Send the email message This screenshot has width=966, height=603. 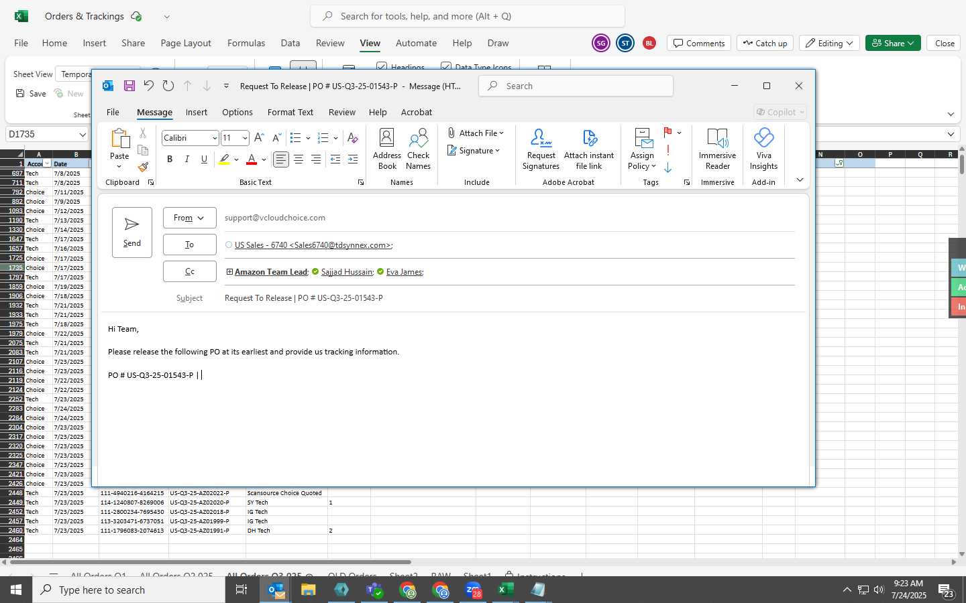[132, 232]
